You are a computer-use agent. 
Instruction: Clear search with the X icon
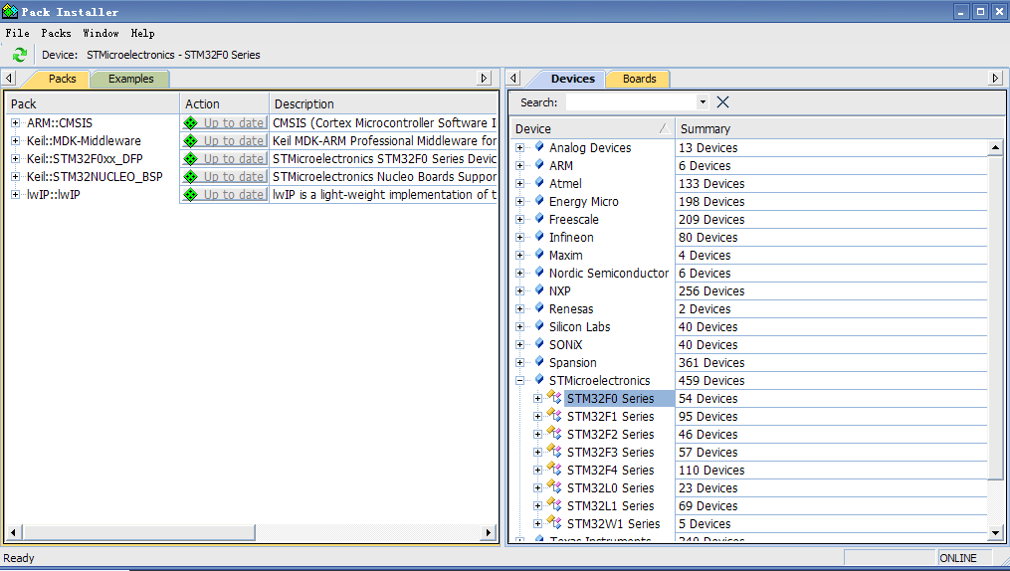(x=722, y=102)
